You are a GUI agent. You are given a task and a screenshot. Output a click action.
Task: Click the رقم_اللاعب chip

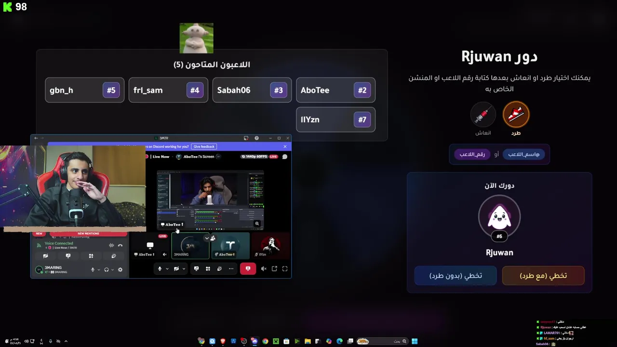pyautogui.click(x=472, y=154)
